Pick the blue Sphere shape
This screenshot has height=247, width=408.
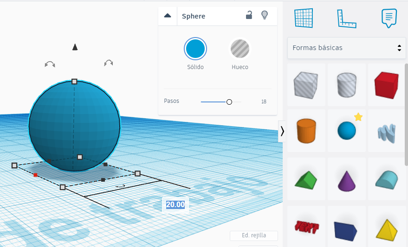coord(346,131)
